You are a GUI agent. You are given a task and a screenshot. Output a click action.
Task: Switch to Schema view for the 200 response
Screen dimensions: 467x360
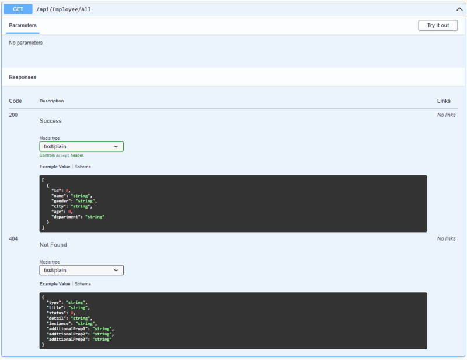[x=82, y=167]
